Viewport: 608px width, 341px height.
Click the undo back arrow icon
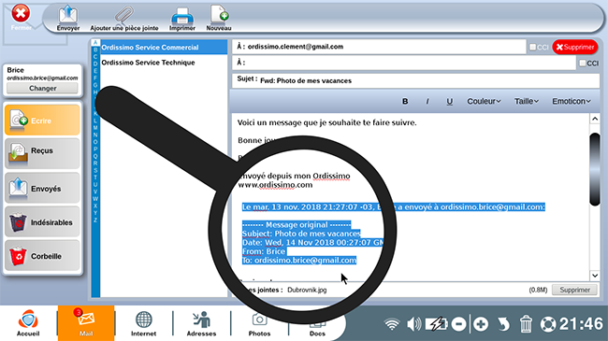click(x=503, y=324)
